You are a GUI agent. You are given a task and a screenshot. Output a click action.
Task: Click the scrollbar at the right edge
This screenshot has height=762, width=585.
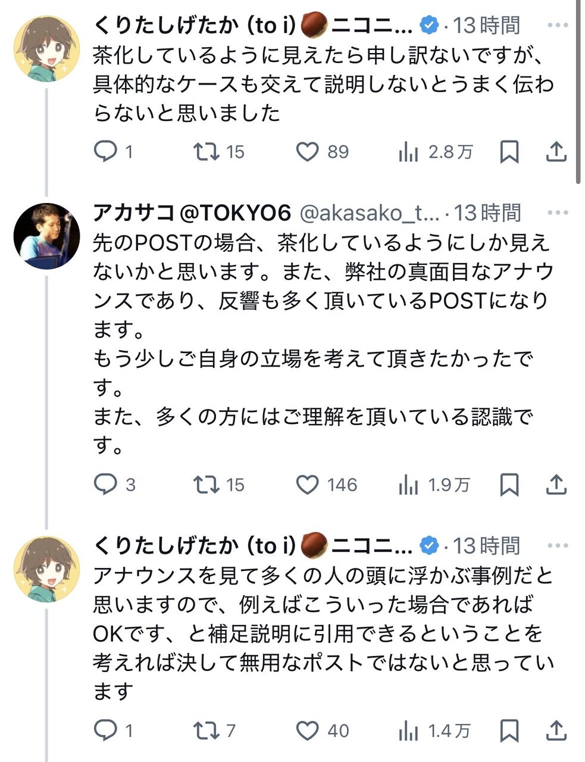[x=580, y=89]
